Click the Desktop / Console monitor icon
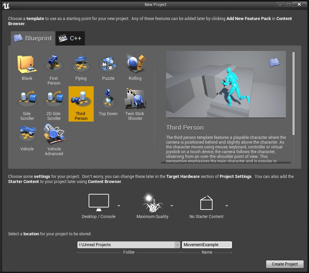 pos(99,202)
